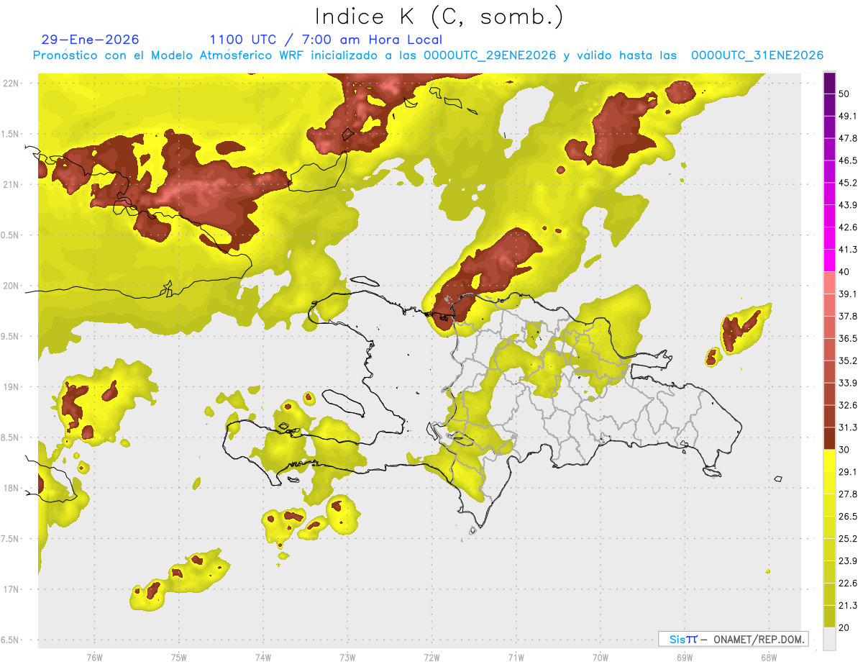Click the colorbar value "23.9"
This screenshot has height=667, width=863.
[848, 561]
